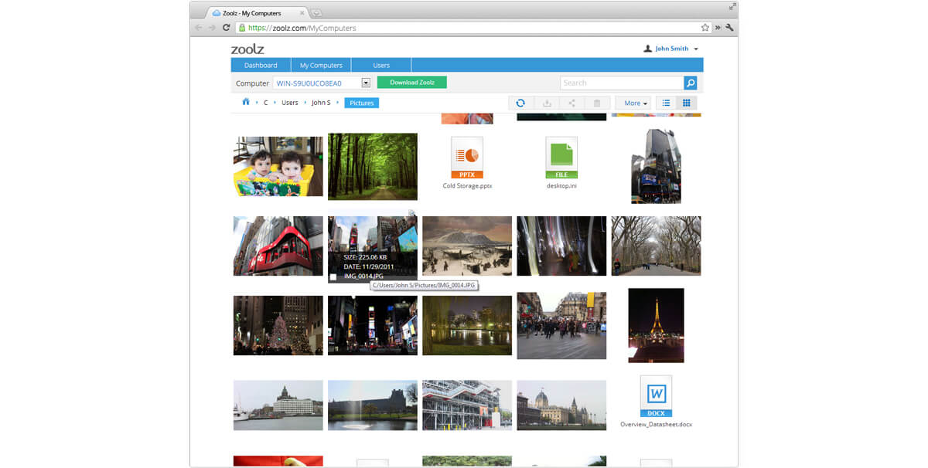Screen dimensions: 928x468
Task: Click the green Download Zoolz button
Action: (411, 83)
